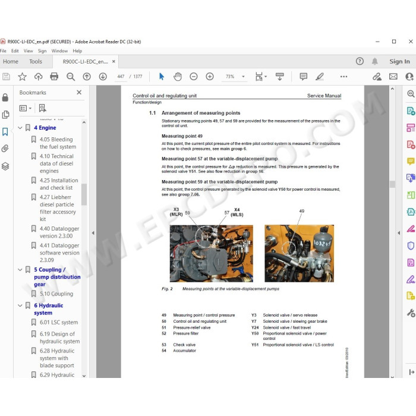Viewport: 416px width, 416px height.
Task: Click the bookmarks scroll down arrow
Action: 84,376
